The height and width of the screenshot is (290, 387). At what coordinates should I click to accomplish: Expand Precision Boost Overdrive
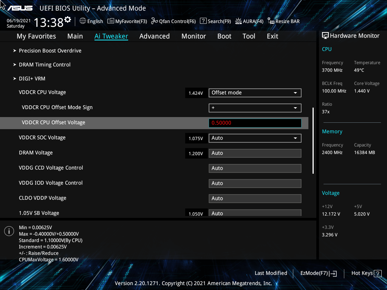pos(50,50)
